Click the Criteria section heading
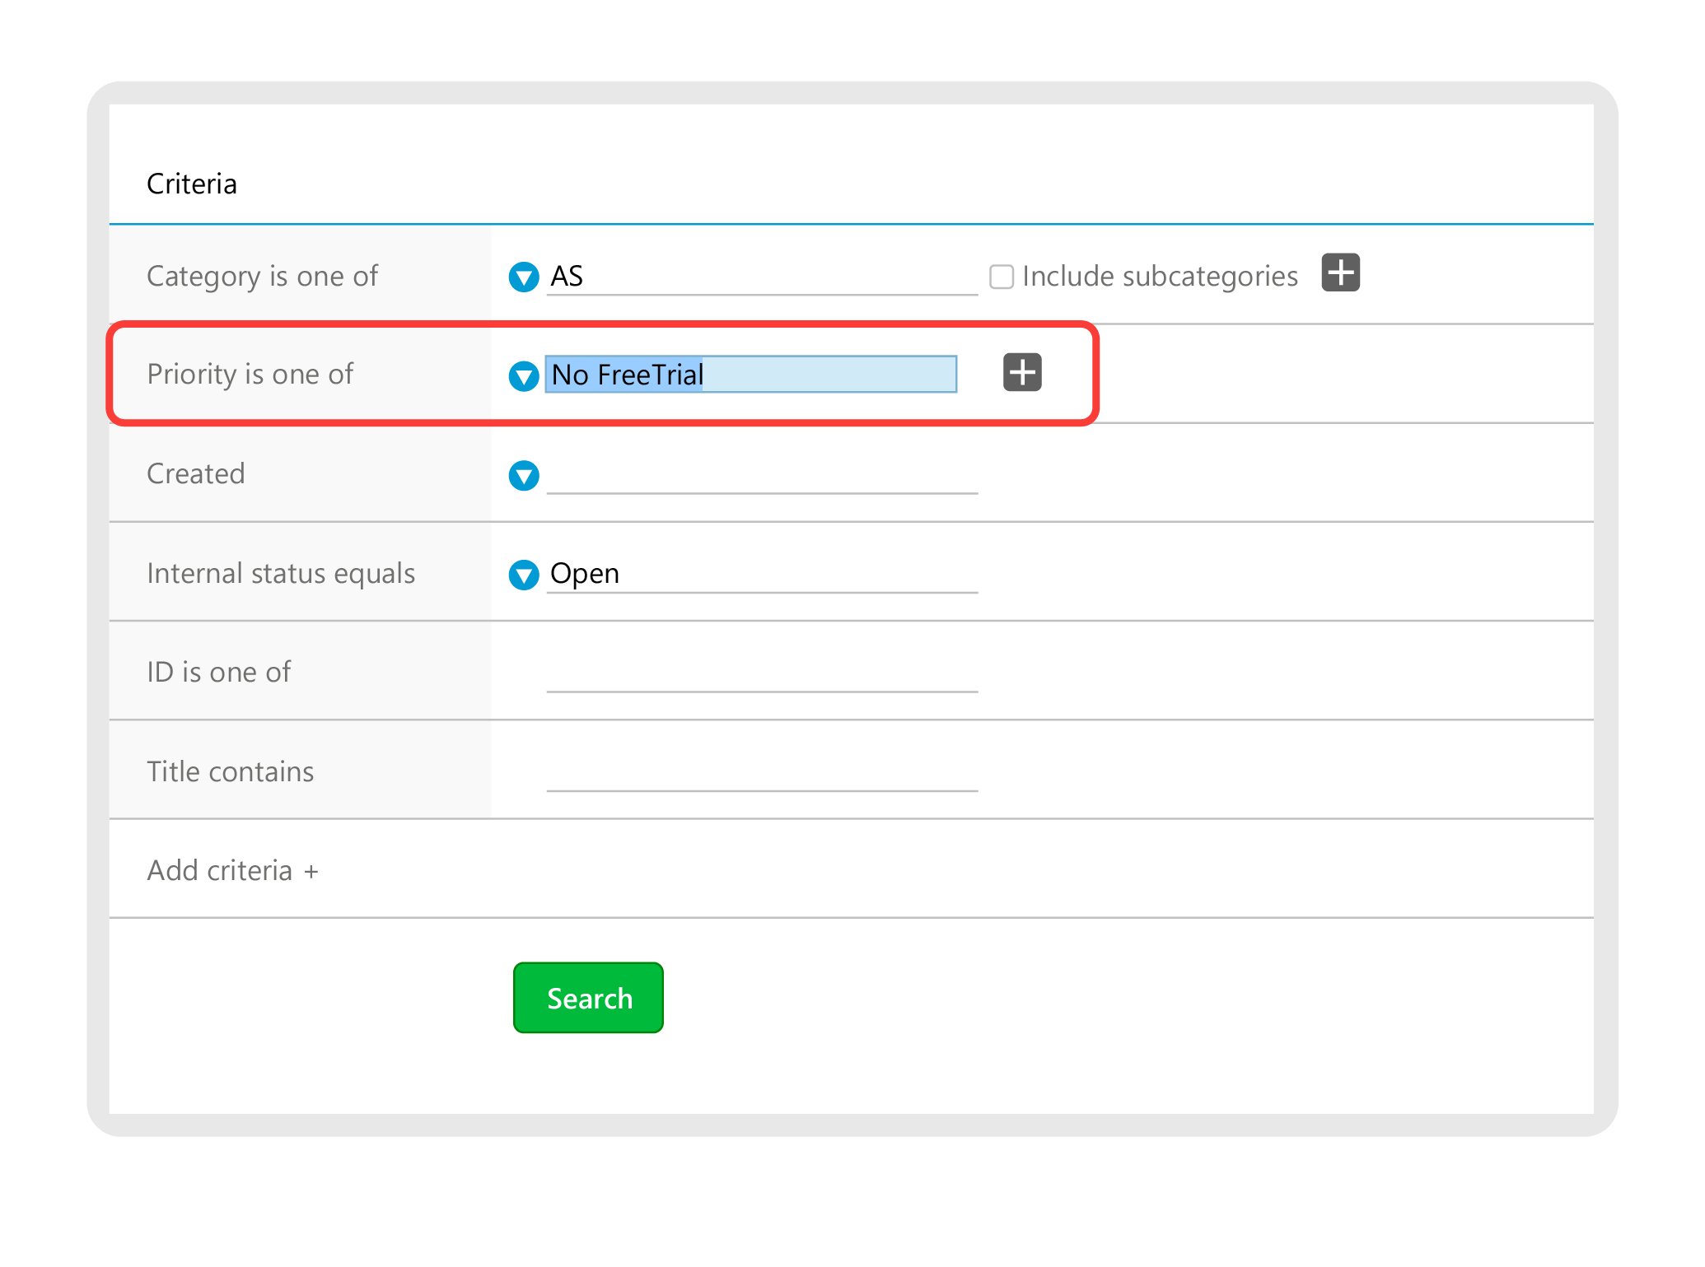Screen dimensions: 1705x1267 [192, 184]
